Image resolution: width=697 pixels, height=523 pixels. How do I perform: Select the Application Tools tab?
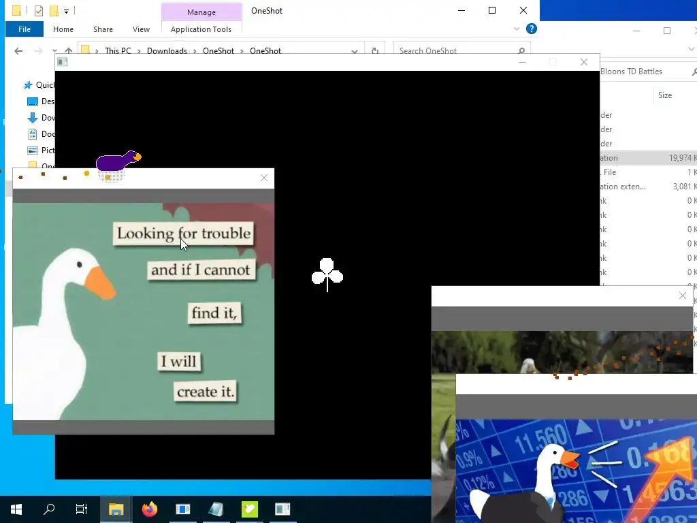(201, 29)
